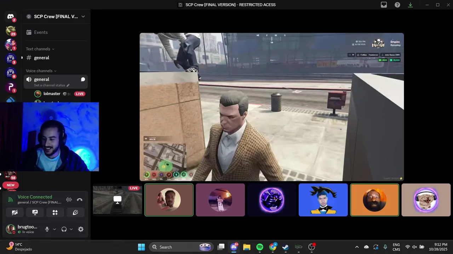This screenshot has width=453, height=254.
Task: Download the Discord update
Action: pyautogui.click(x=411, y=5)
